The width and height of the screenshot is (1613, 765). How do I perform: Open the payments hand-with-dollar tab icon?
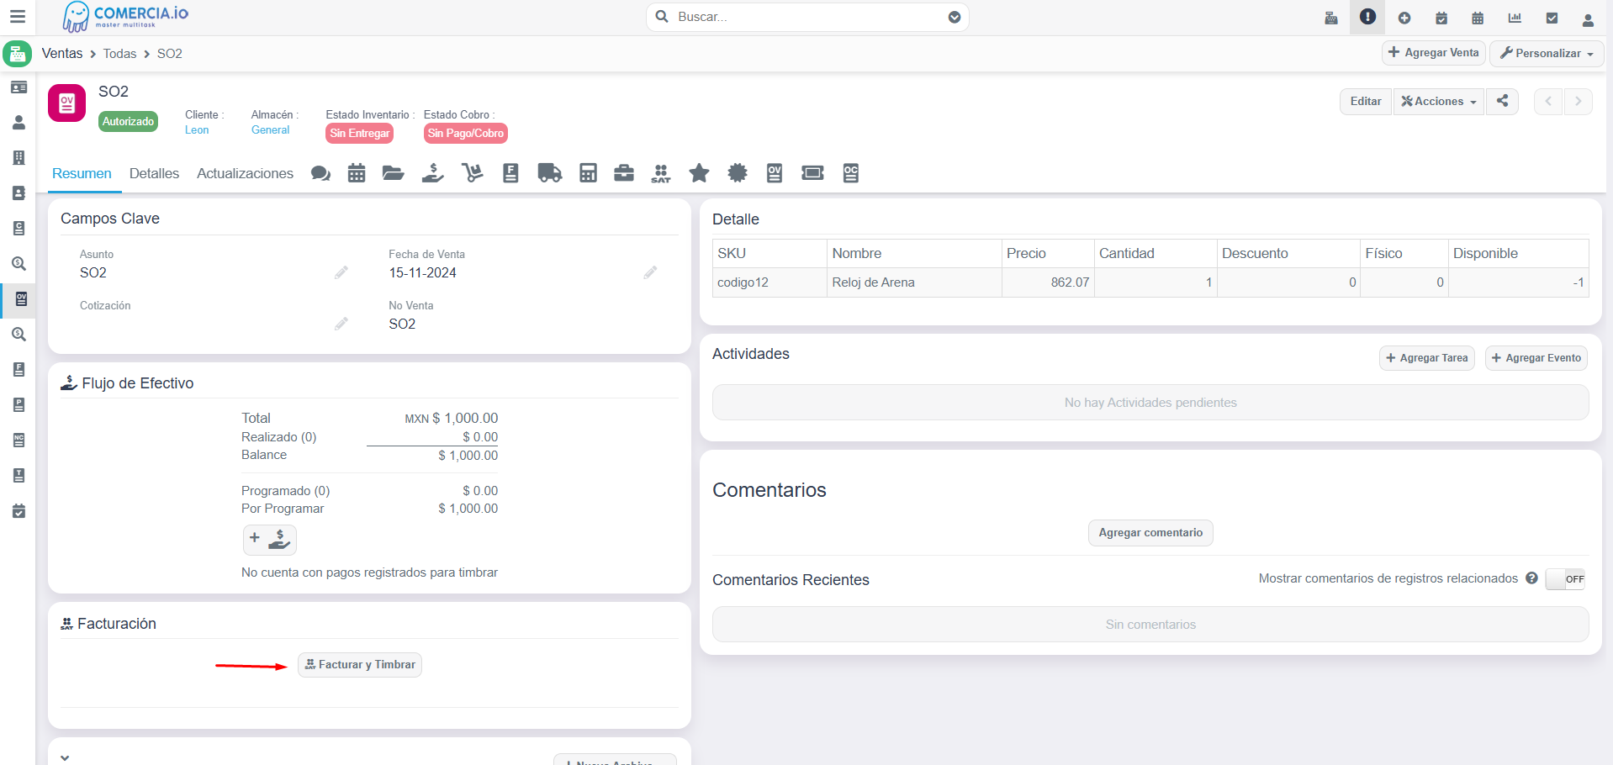tap(432, 173)
